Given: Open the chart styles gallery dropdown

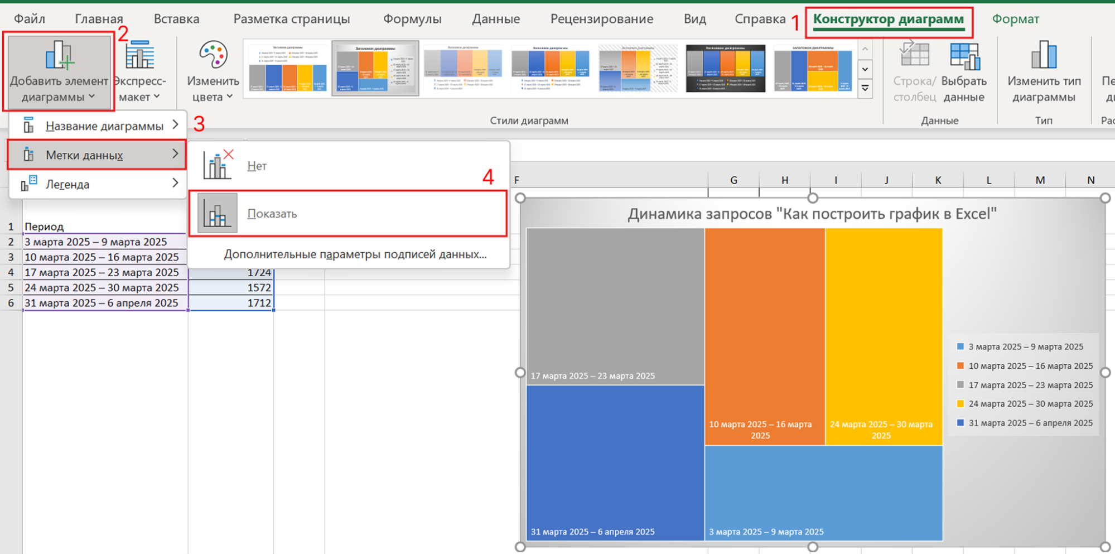Looking at the screenshot, I should [x=865, y=88].
